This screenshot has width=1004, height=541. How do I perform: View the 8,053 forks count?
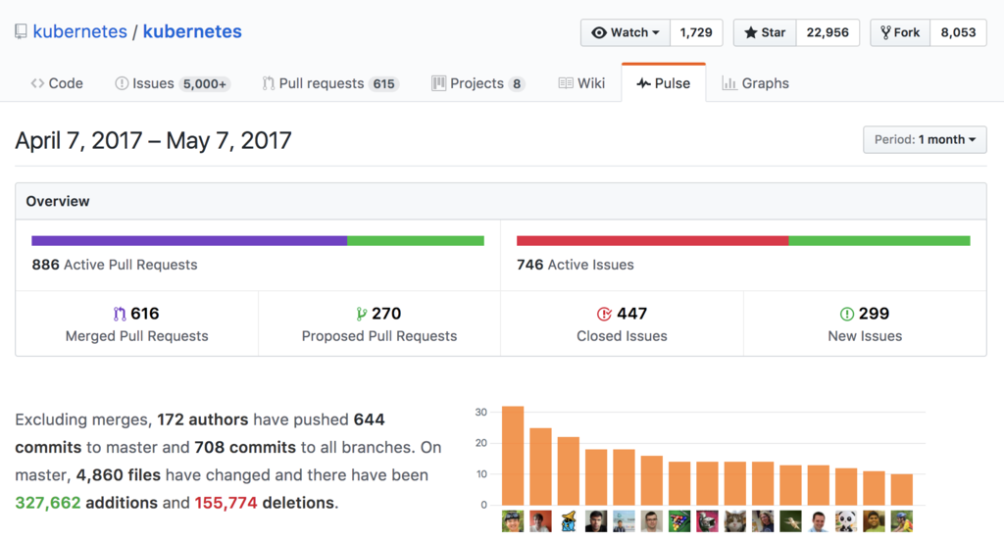point(958,32)
